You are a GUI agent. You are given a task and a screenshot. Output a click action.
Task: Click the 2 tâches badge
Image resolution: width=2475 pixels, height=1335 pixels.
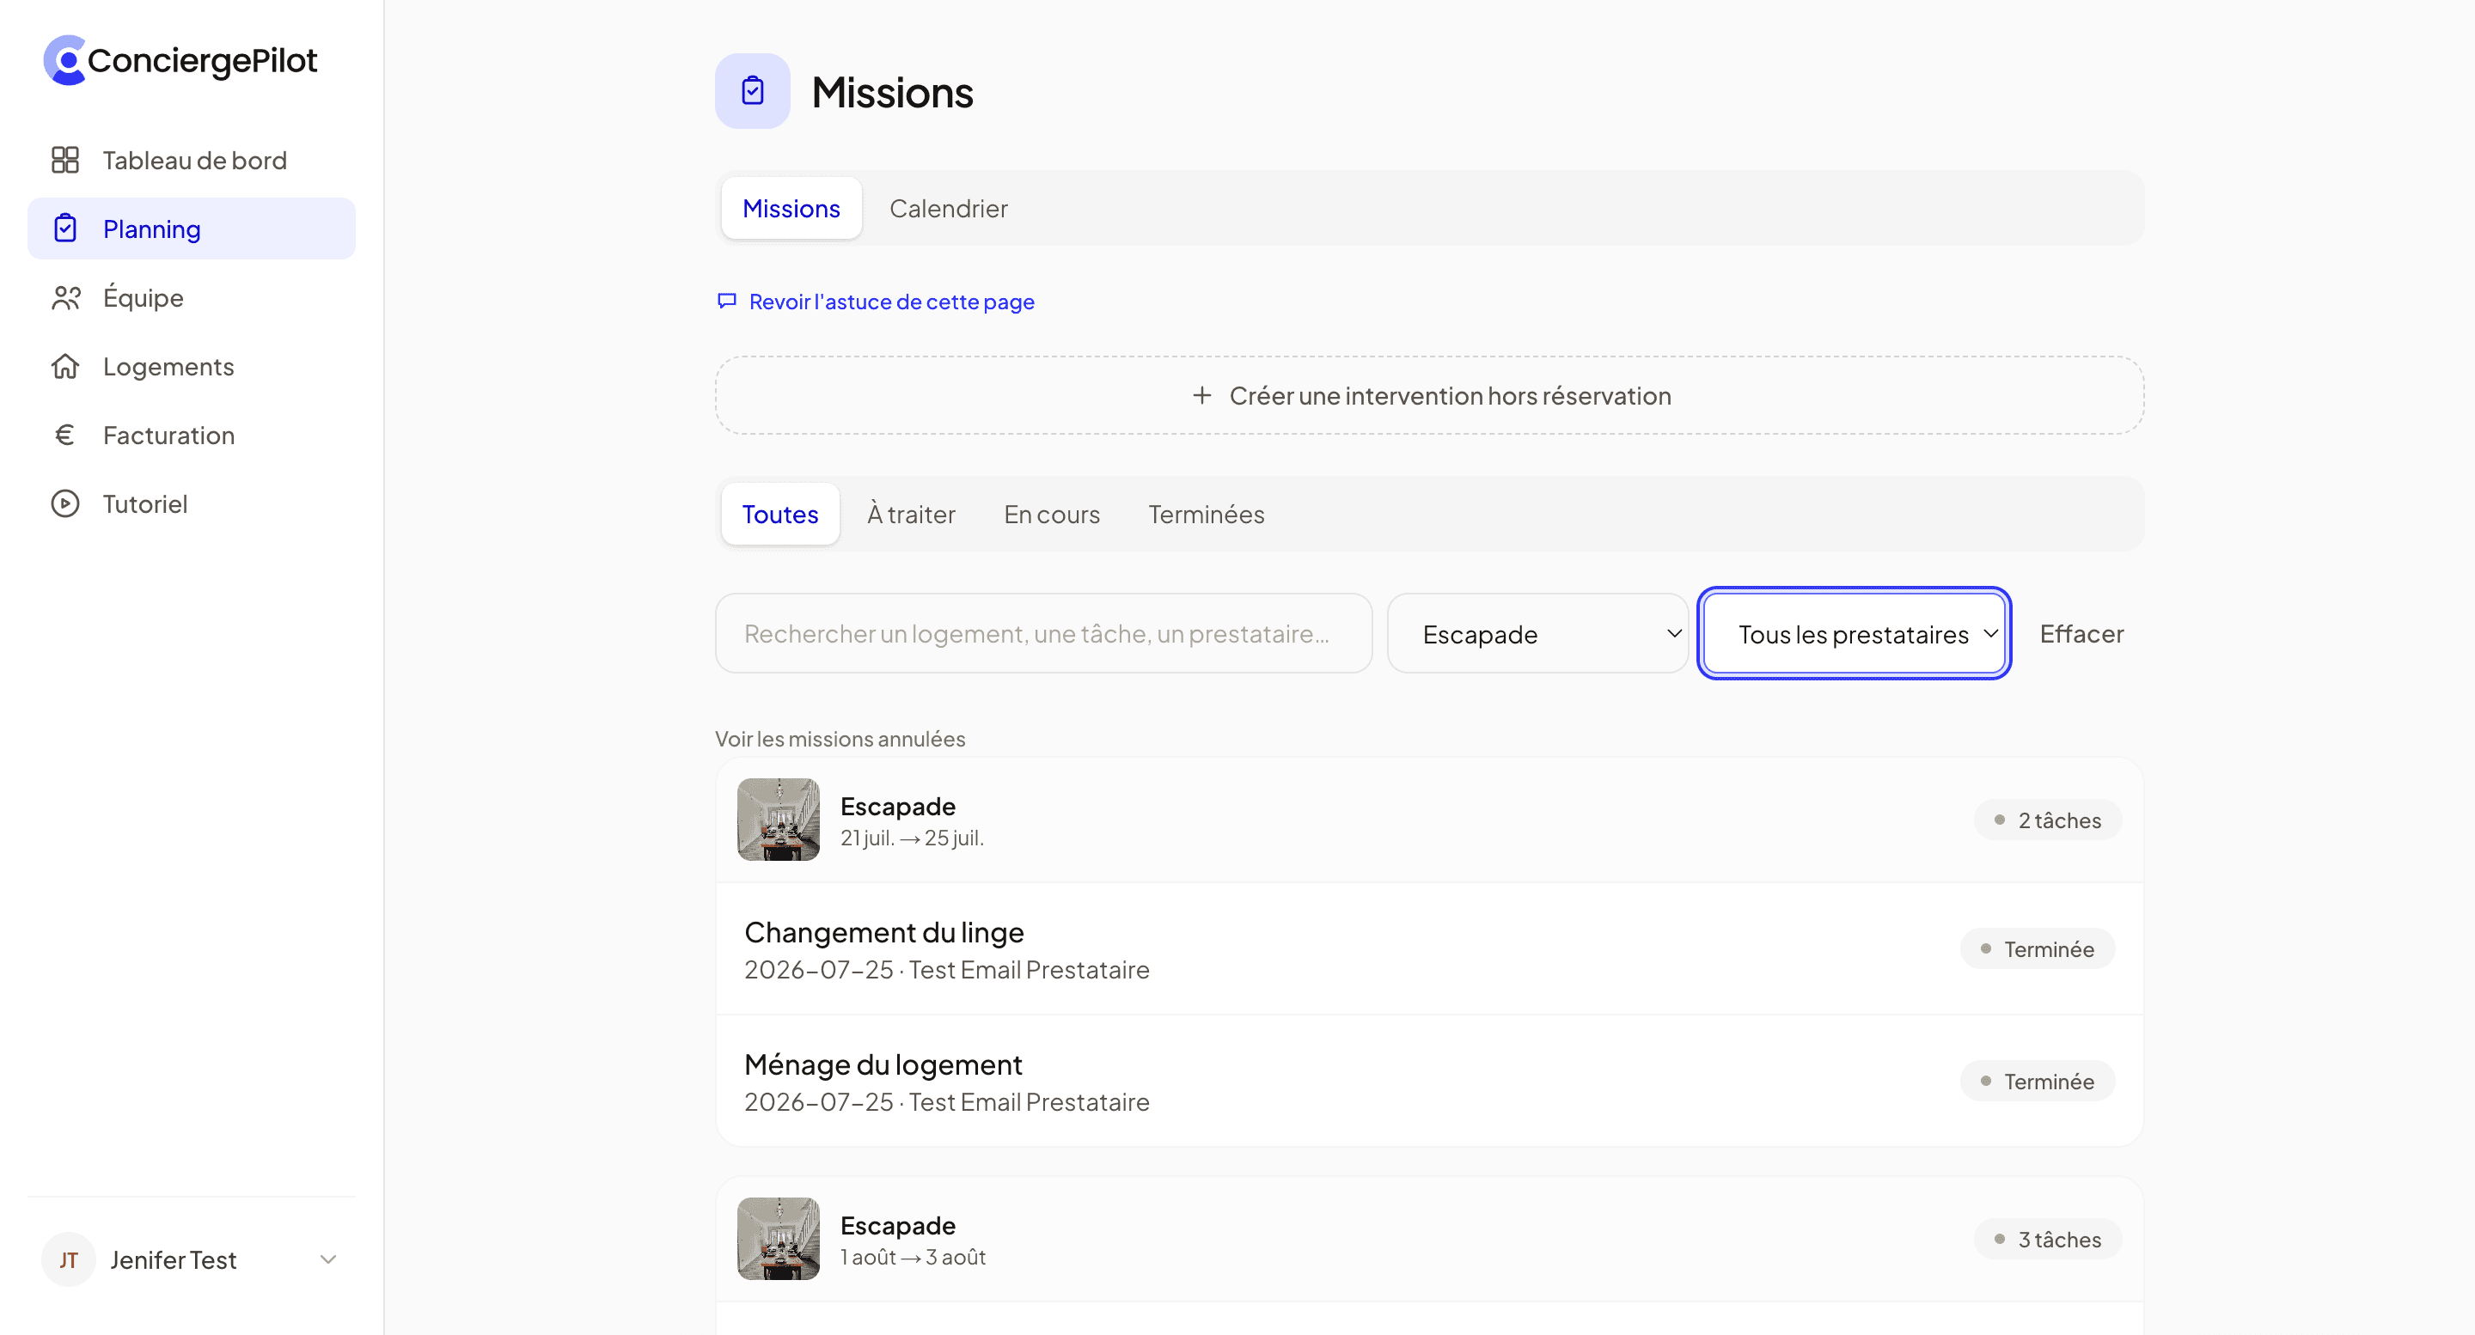2047,820
